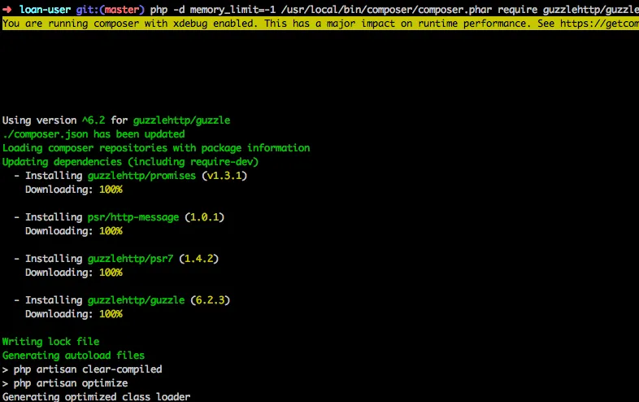
Task: Click '> php artisan optimize' line
Action: pyautogui.click(x=65, y=383)
